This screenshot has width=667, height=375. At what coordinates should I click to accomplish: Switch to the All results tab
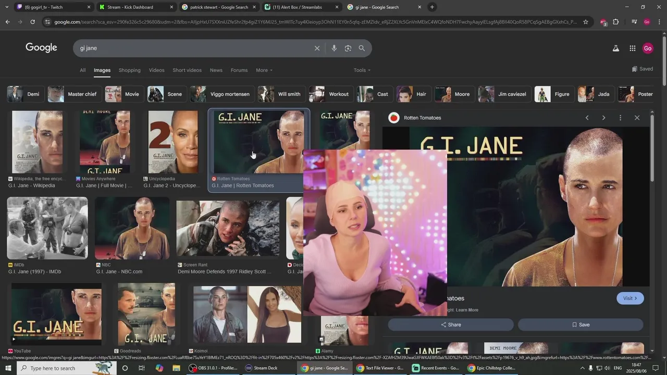coord(82,70)
